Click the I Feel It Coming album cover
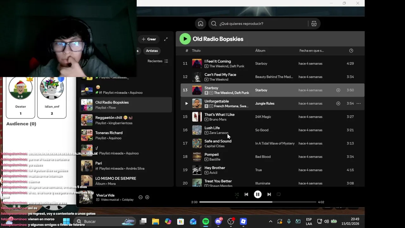 coord(197,63)
